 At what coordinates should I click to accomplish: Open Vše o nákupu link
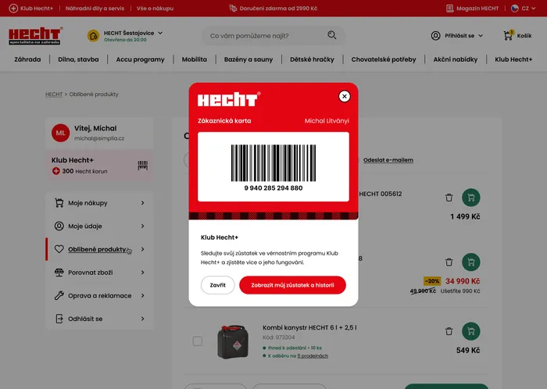155,9
